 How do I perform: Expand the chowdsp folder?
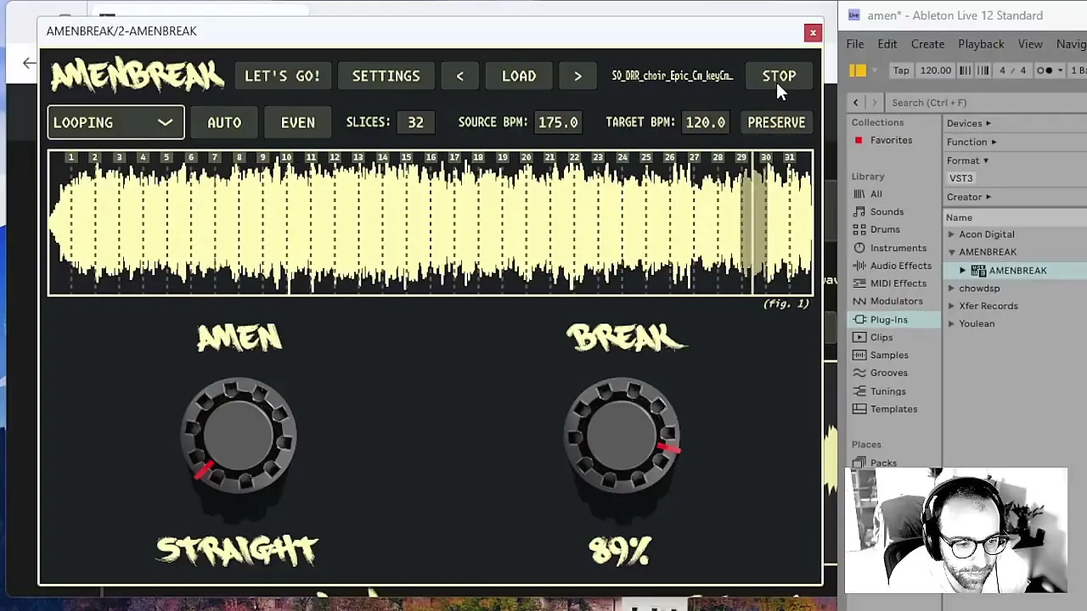[951, 289]
